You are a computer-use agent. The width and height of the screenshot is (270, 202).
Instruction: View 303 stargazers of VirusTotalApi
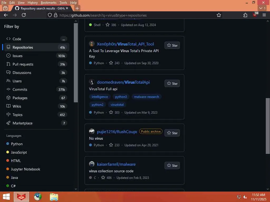pyautogui.click(x=114, y=113)
